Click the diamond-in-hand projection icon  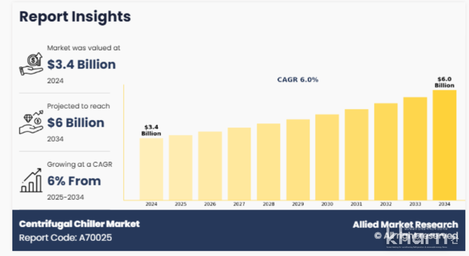(31, 122)
